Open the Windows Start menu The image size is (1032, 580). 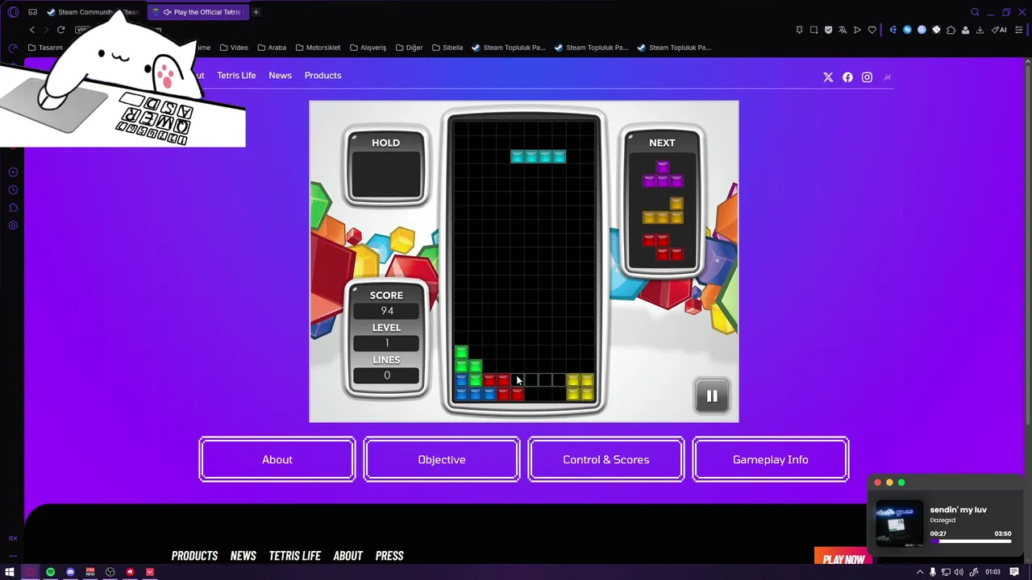point(10,572)
